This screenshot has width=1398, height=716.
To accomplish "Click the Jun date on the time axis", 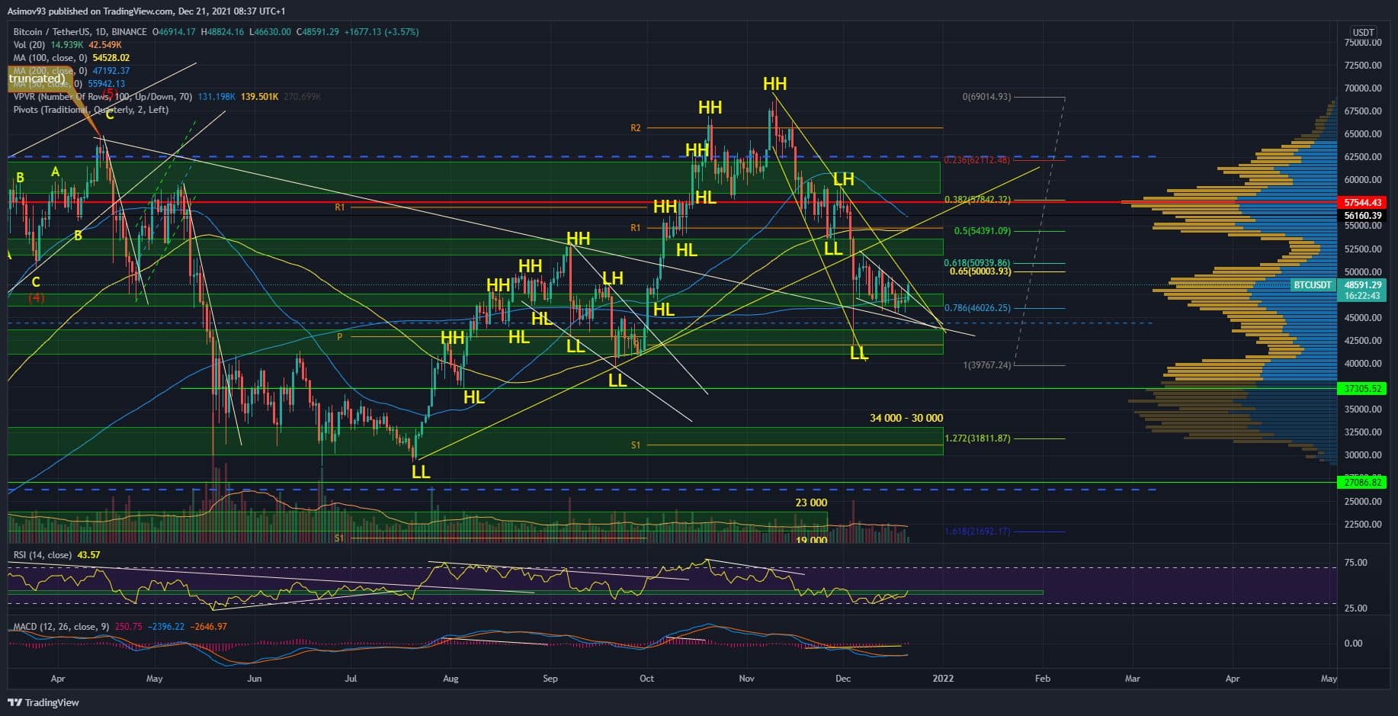I will point(254,678).
